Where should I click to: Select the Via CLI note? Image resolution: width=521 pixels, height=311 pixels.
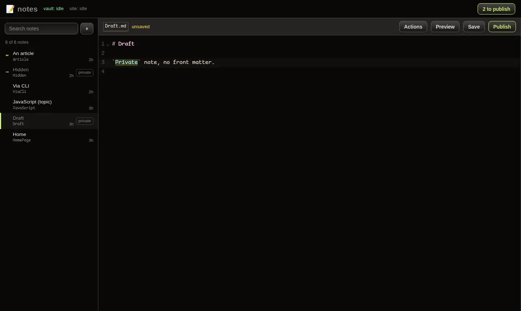coord(49,89)
